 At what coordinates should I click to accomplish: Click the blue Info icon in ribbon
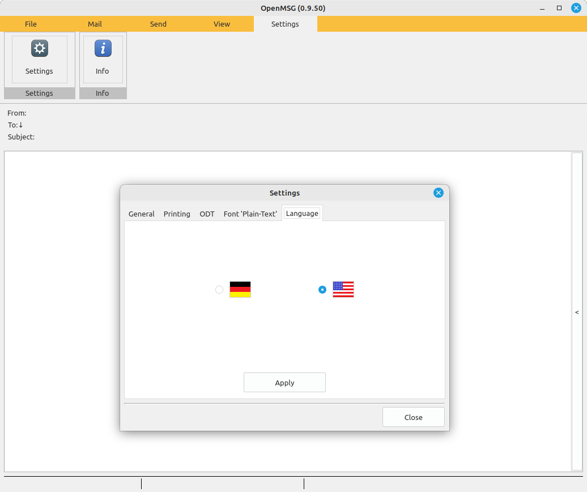[103, 49]
